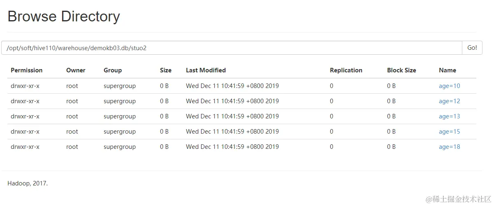This screenshot has height=206, width=494.
Task: Click root owner in age=10 row
Action: coord(72,86)
